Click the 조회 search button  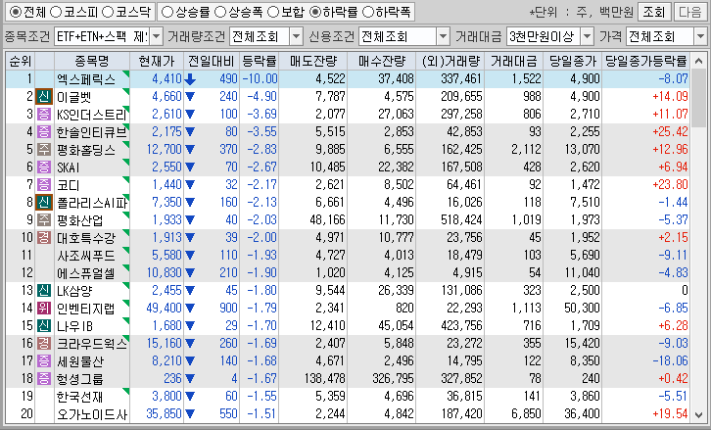point(653,13)
